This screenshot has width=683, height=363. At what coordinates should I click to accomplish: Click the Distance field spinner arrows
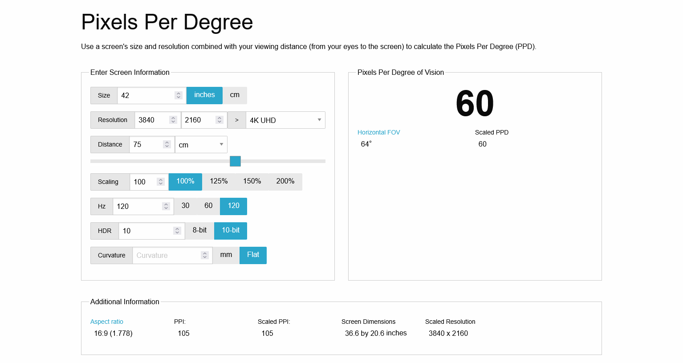[167, 144]
